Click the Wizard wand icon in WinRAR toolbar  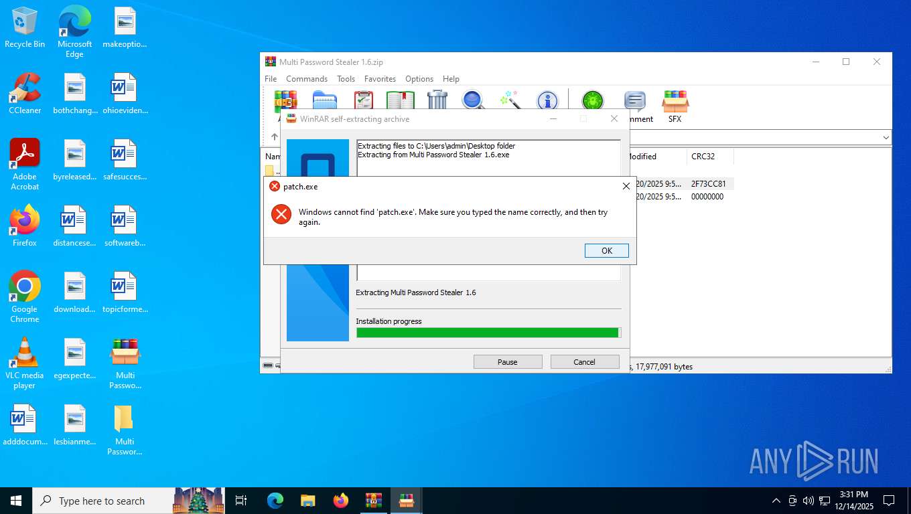coord(510,100)
